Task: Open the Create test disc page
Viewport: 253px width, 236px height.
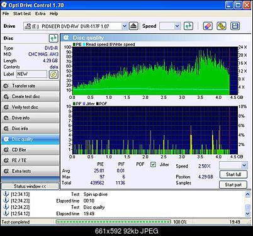Action: [30, 96]
